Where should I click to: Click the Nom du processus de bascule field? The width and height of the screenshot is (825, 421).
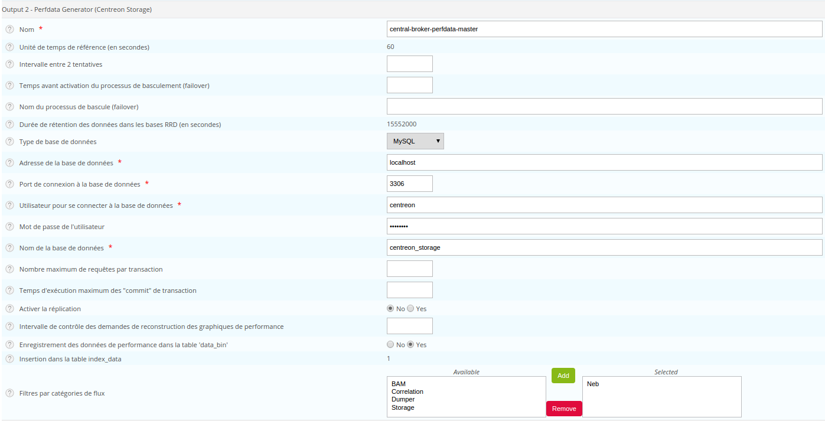(605, 106)
